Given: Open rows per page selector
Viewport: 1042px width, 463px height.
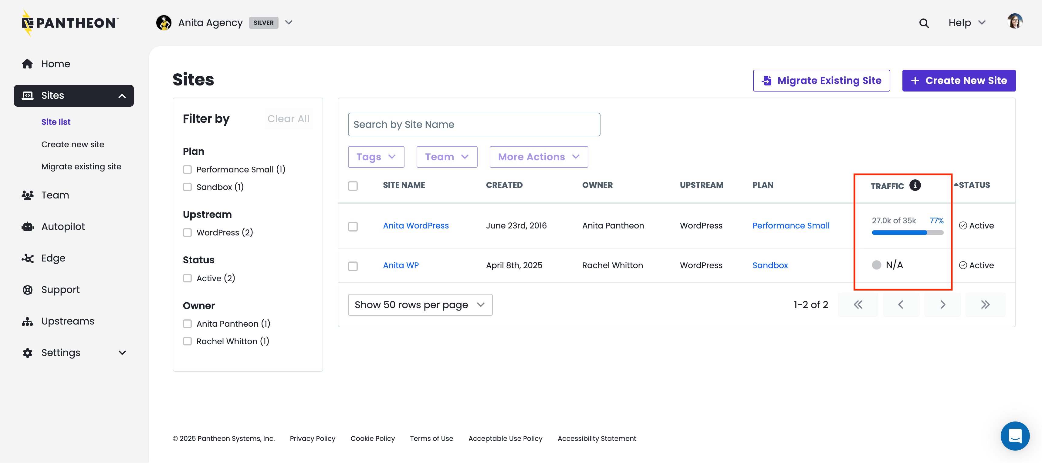Looking at the screenshot, I should point(420,305).
